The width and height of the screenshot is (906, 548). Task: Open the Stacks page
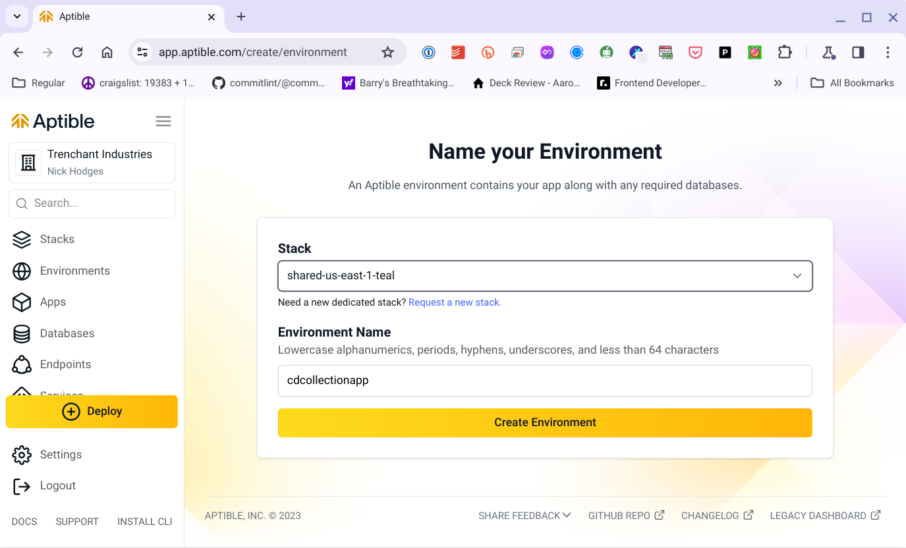tap(57, 239)
